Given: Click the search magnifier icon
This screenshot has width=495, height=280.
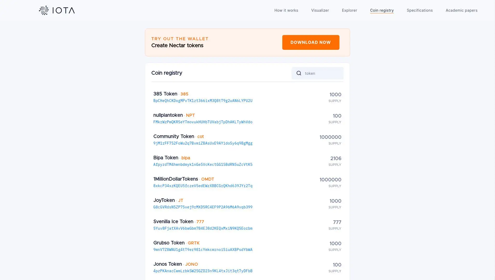Looking at the screenshot, I should click(299, 73).
